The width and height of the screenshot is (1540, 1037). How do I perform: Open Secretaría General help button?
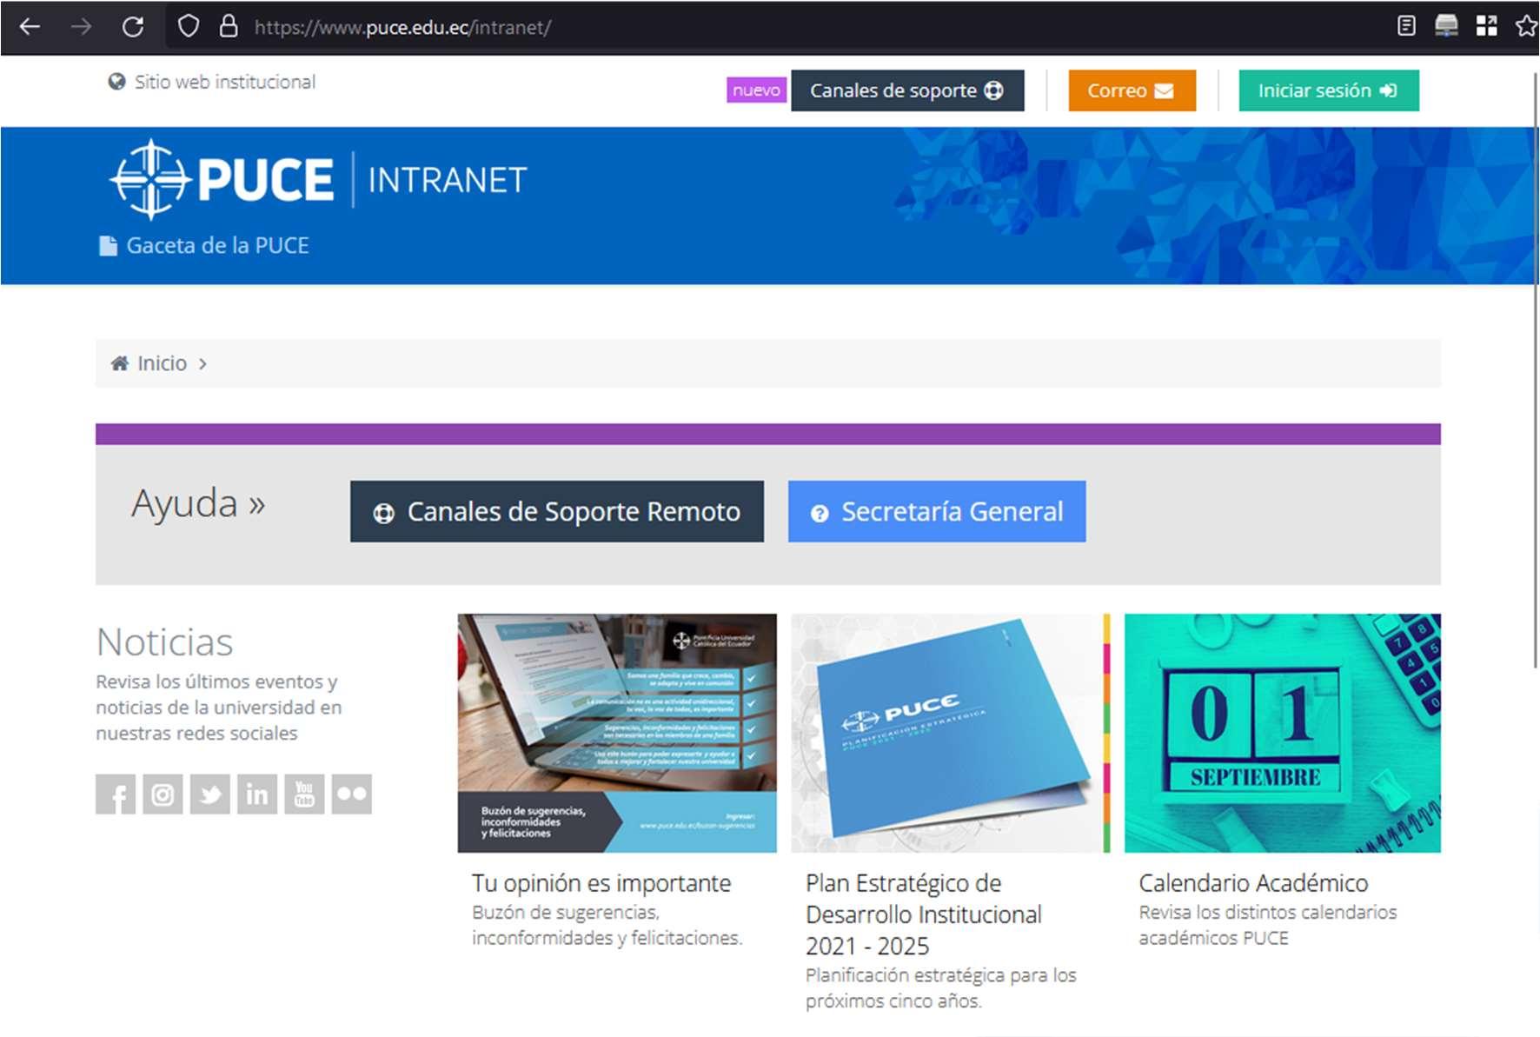click(x=937, y=511)
